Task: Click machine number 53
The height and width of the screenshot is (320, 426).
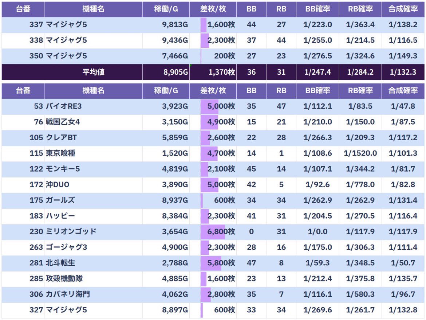Action: (39, 106)
